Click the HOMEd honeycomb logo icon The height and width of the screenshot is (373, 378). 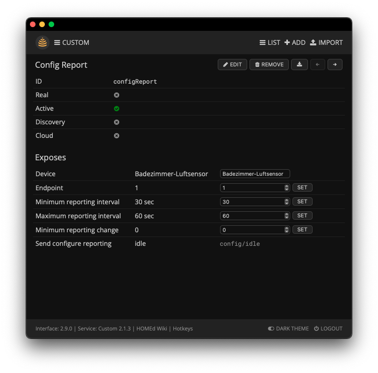click(43, 43)
